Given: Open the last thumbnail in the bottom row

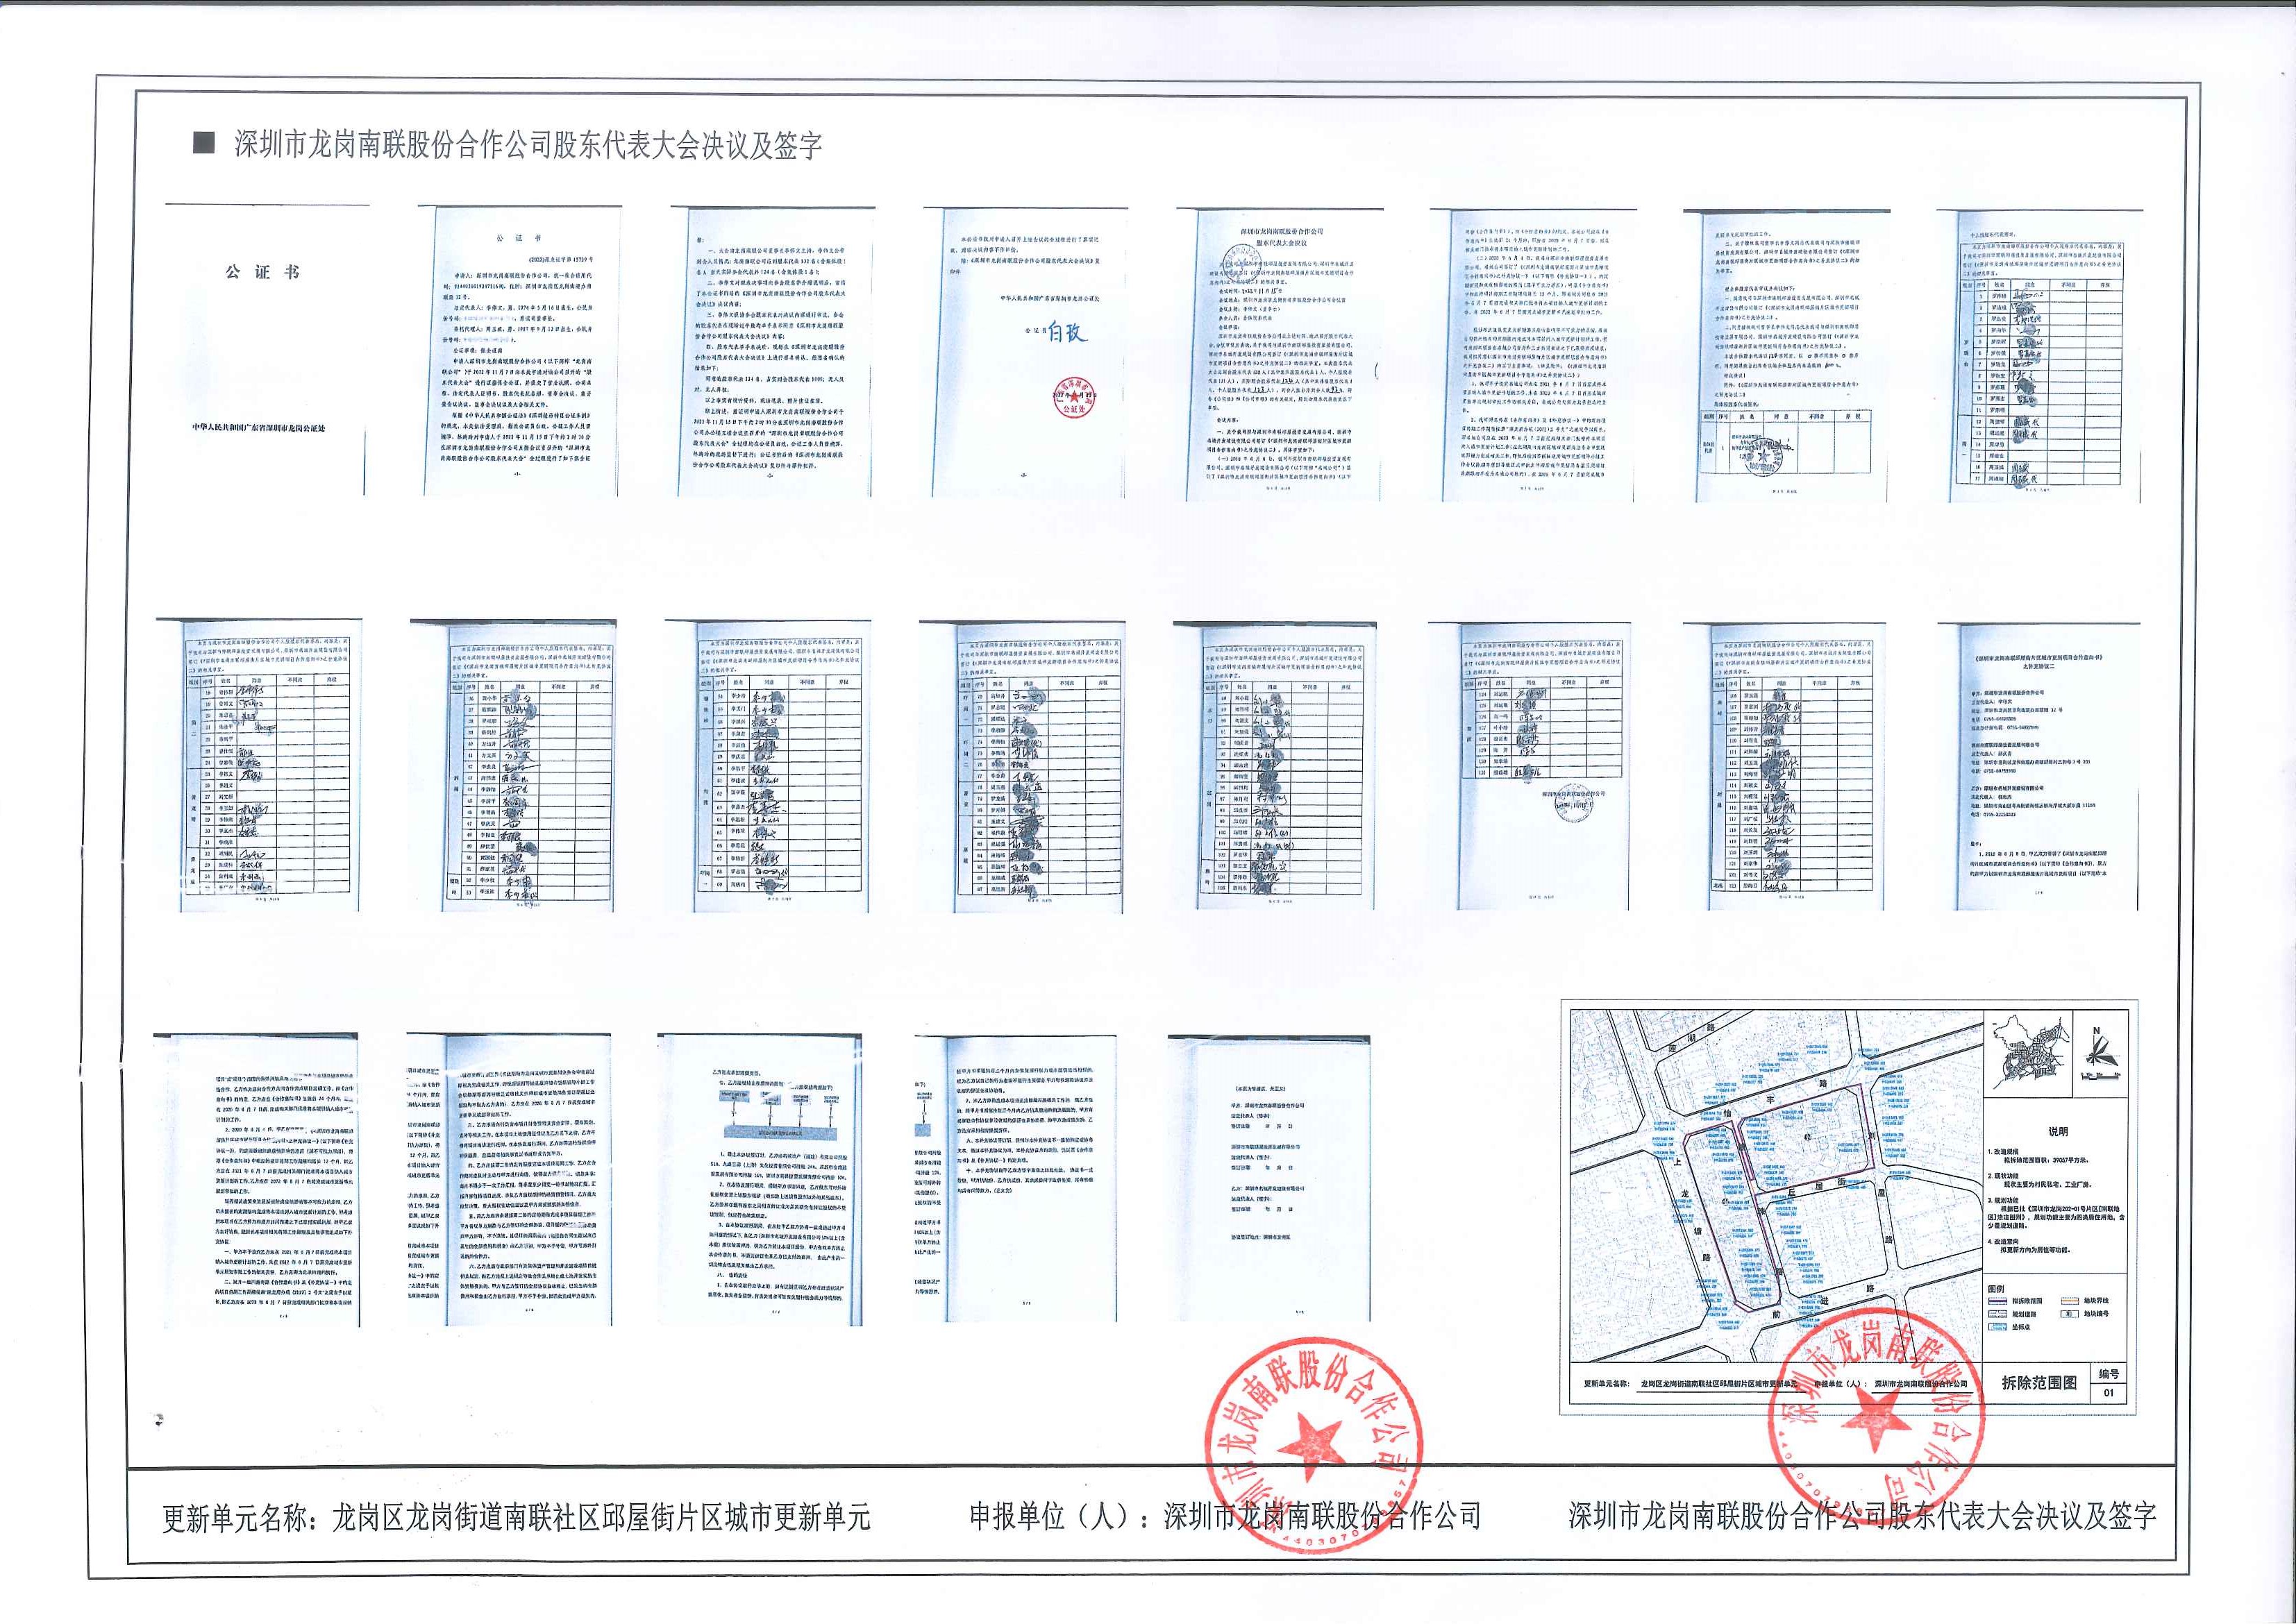Looking at the screenshot, I should (x=1268, y=1180).
